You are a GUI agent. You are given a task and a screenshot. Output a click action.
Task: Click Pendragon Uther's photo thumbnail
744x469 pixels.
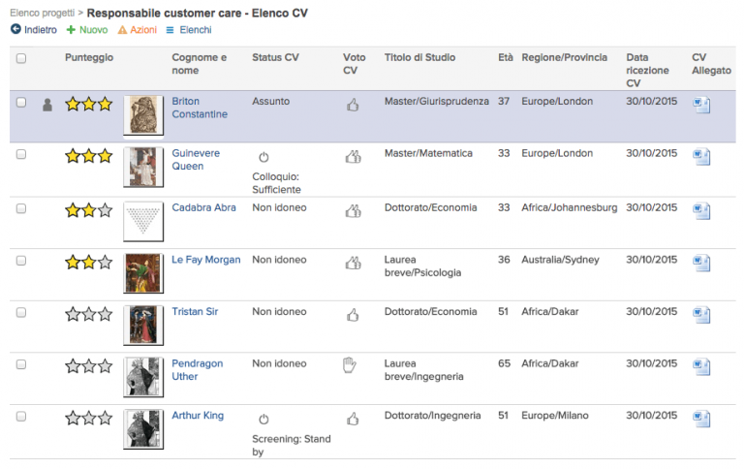(x=143, y=377)
